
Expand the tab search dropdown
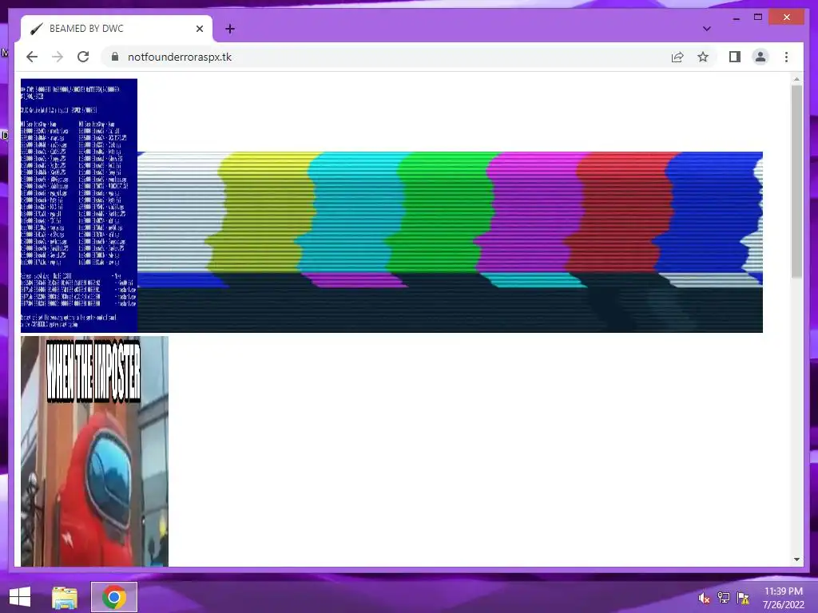tap(706, 29)
